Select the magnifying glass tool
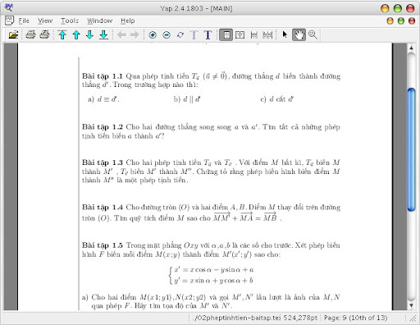 tap(313, 35)
